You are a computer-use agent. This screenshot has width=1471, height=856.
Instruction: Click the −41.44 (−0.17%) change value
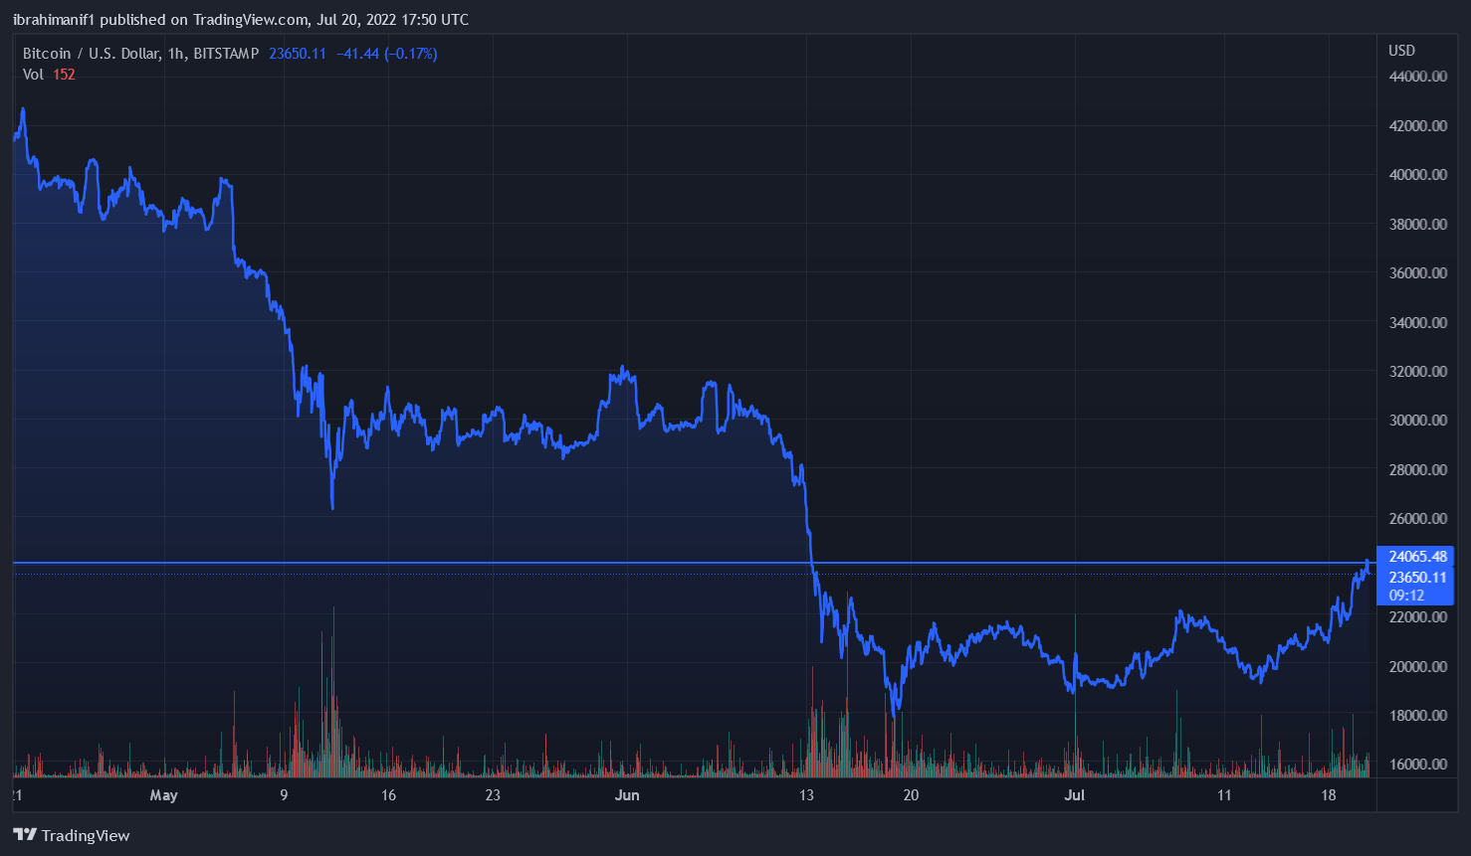[x=387, y=54]
